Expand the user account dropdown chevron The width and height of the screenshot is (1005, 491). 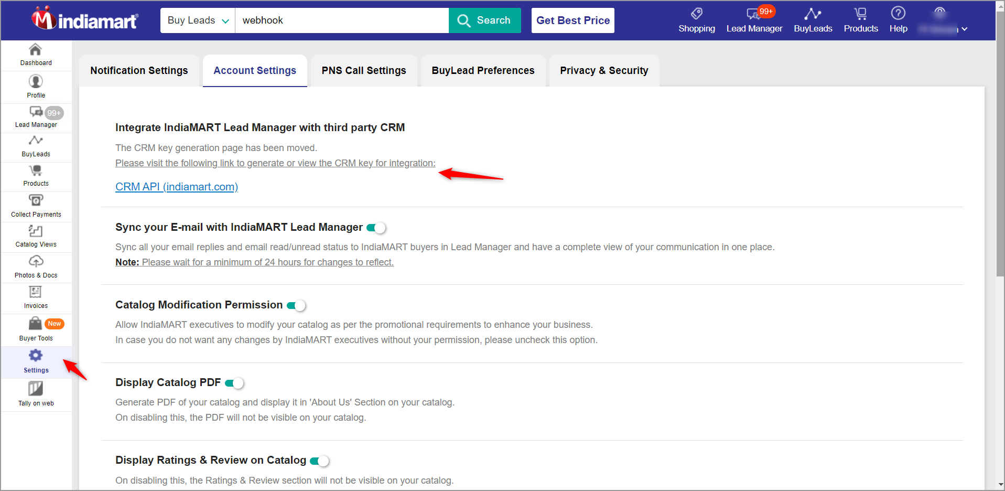point(965,29)
